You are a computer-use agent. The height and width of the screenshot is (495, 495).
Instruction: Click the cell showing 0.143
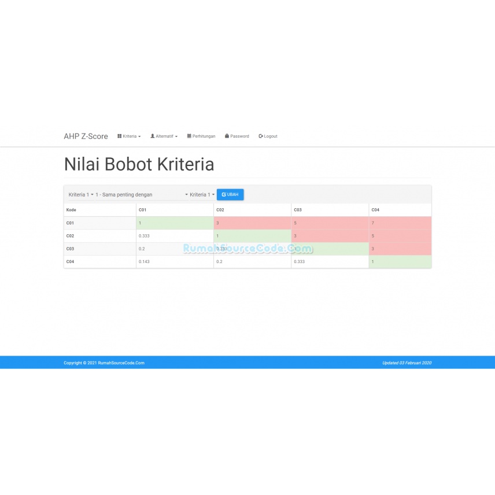(175, 261)
